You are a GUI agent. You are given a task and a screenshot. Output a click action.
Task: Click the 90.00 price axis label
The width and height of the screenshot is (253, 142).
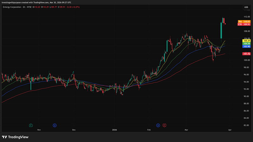[x=247, y=96]
